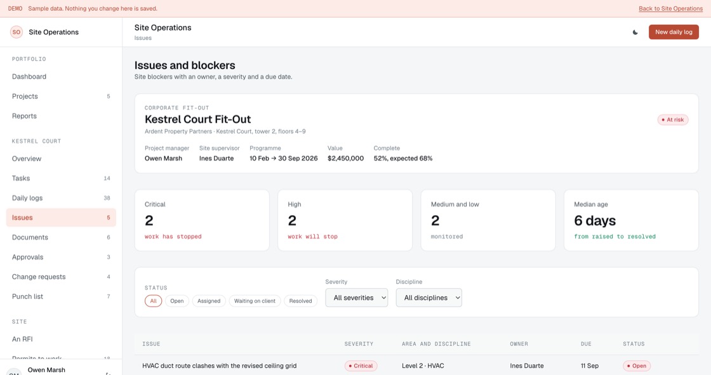Open Punch list in the sidebar
The height and width of the screenshot is (375, 711).
click(61, 296)
